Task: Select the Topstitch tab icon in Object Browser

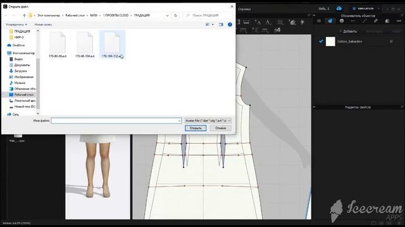Action: pyautogui.click(x=364, y=21)
